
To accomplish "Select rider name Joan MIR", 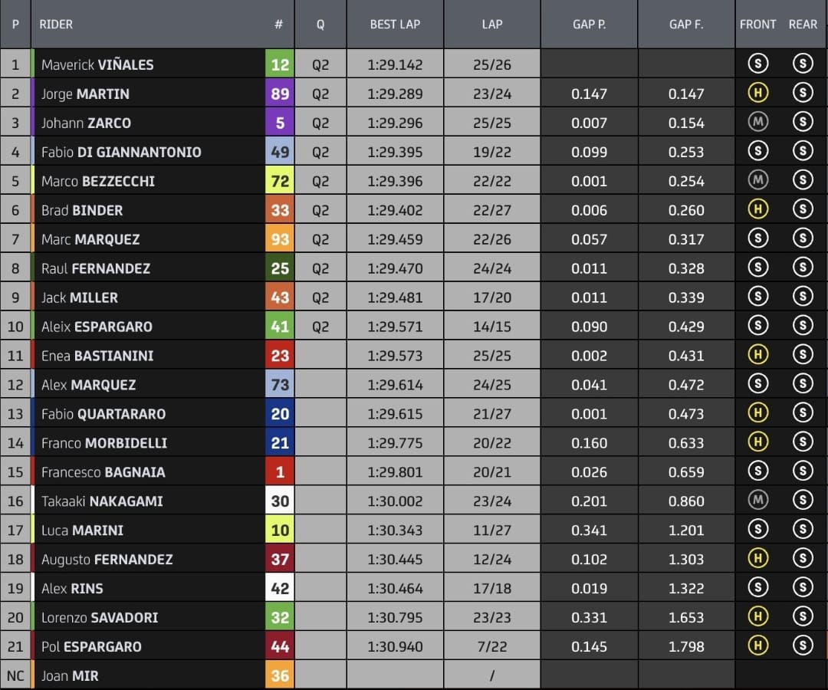I will 70,676.
